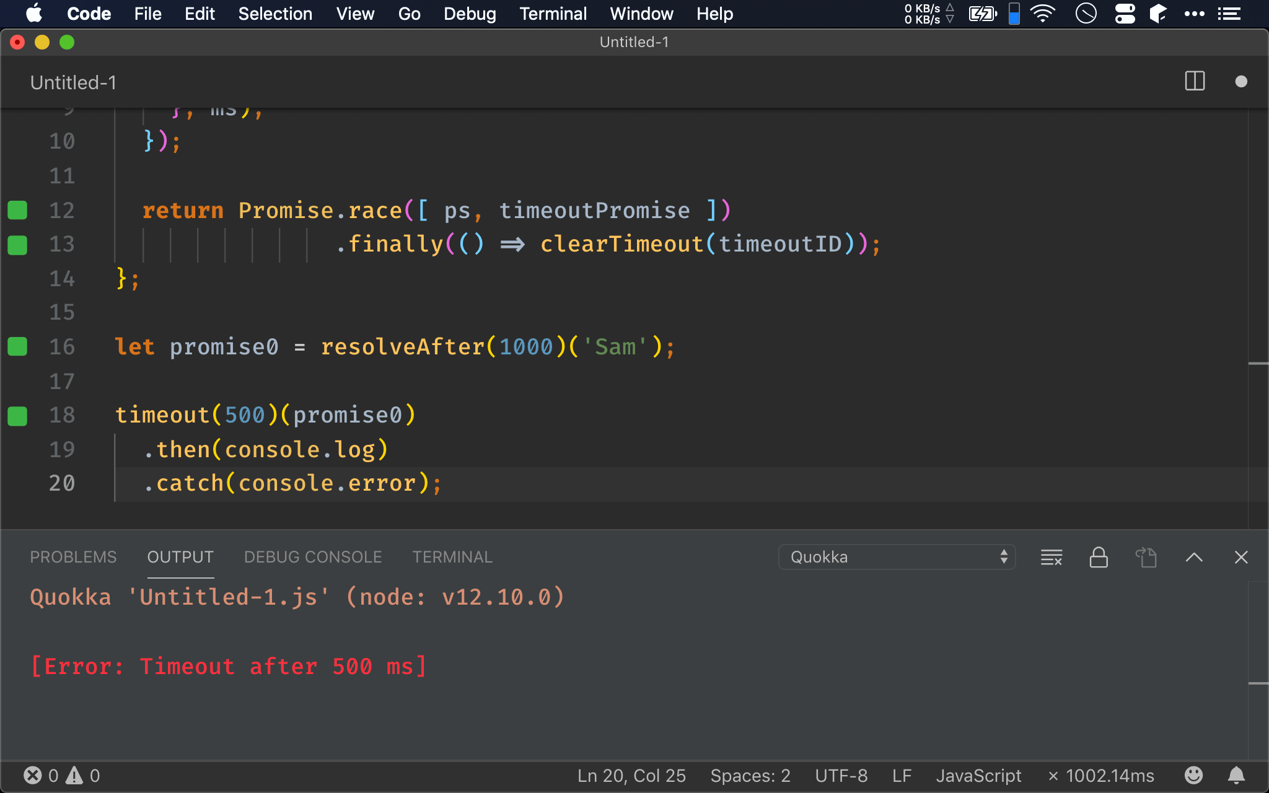Click timeoutPromise identifier on line 12
1269x793 pixels.
[594, 211]
